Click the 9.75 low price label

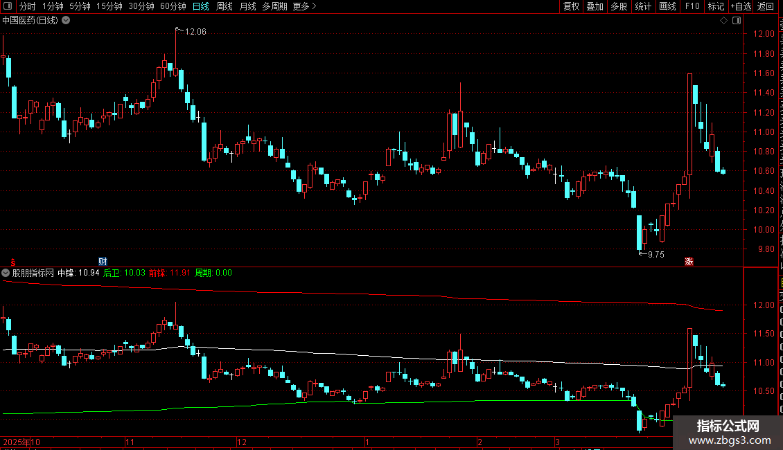(x=656, y=255)
